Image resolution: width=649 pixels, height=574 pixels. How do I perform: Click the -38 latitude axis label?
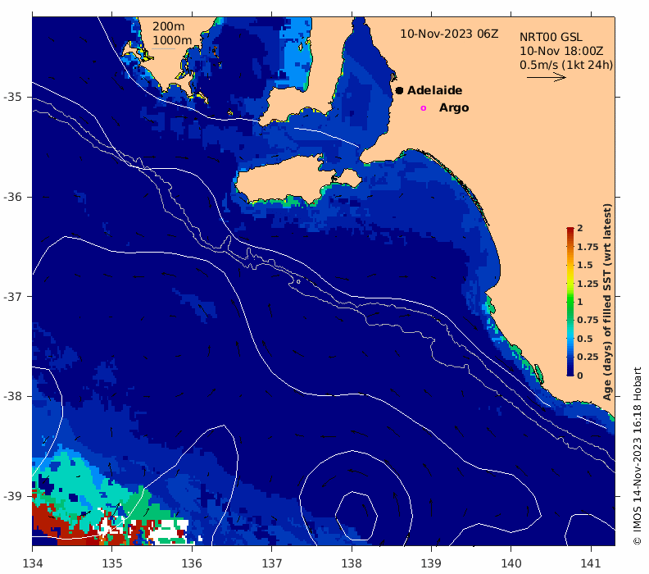[x=12, y=396]
